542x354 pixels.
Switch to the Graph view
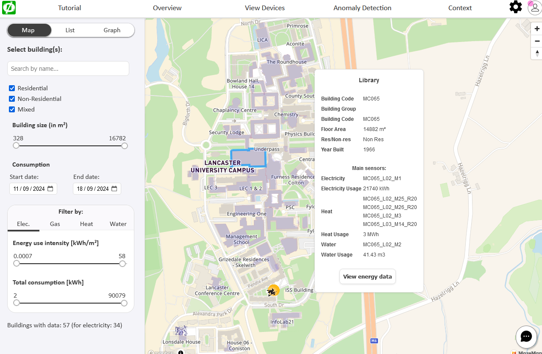tap(112, 30)
